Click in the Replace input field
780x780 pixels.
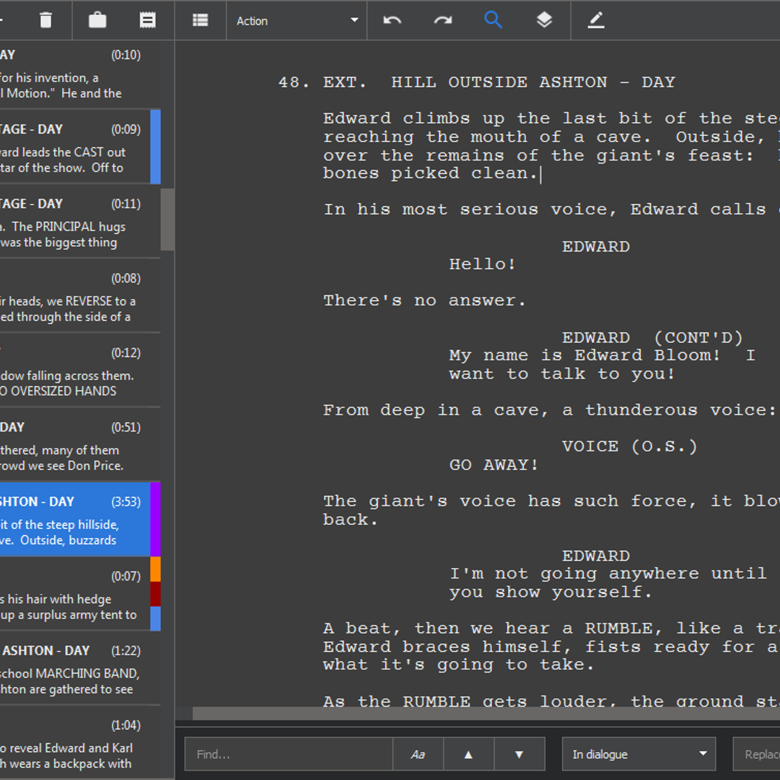tap(757, 754)
